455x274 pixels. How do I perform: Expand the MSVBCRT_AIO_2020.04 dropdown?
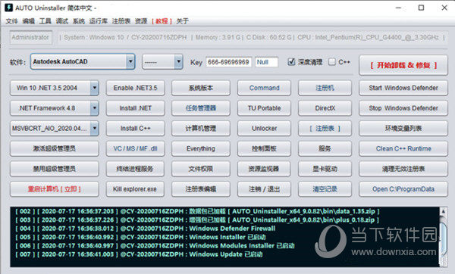pos(94,129)
